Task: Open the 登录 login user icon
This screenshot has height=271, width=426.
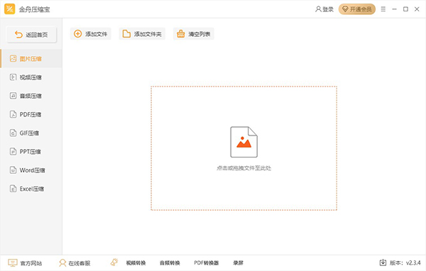Action: 318,9
